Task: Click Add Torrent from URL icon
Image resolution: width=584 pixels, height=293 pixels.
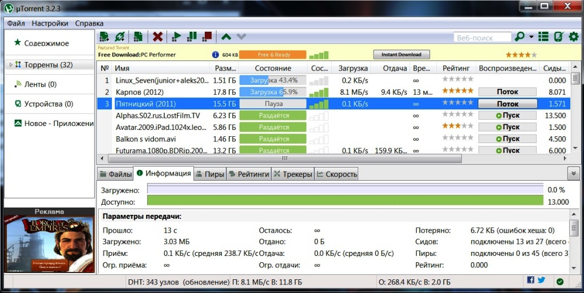Action: tap(120, 36)
